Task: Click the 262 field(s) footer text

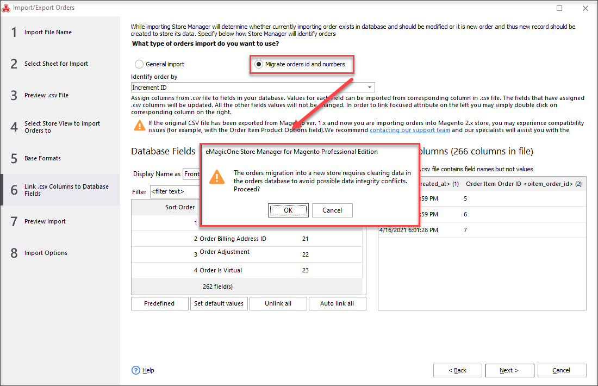Action: [x=218, y=287]
